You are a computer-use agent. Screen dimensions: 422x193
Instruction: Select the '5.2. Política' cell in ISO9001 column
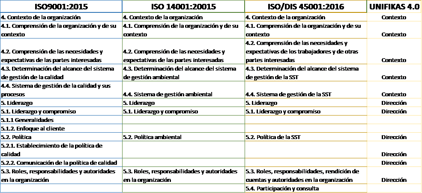coord(61,137)
